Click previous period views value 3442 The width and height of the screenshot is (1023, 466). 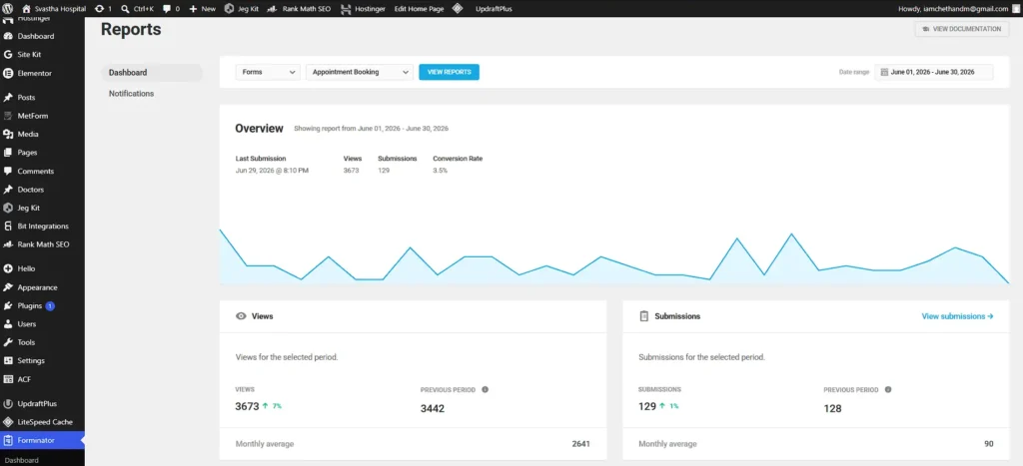tap(433, 409)
